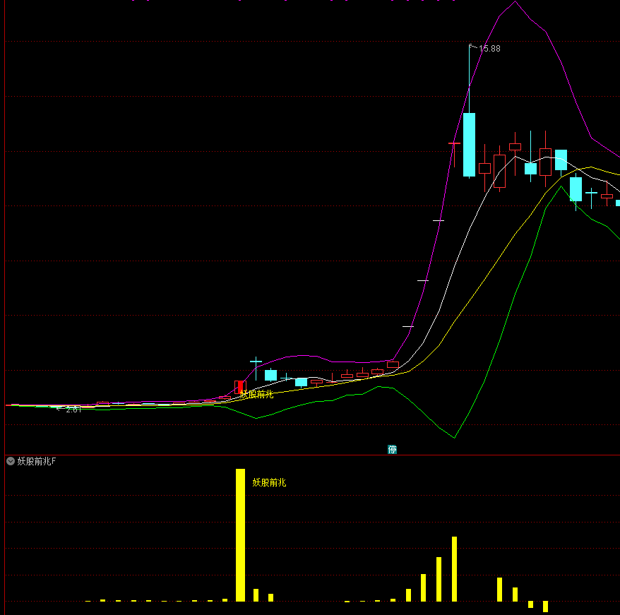Select the tallest yellow indicator bar

tap(240, 535)
